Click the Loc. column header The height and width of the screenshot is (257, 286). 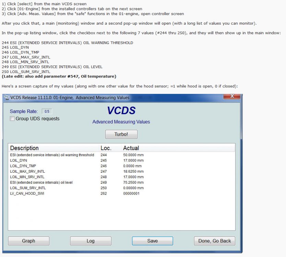pyautogui.click(x=106, y=148)
